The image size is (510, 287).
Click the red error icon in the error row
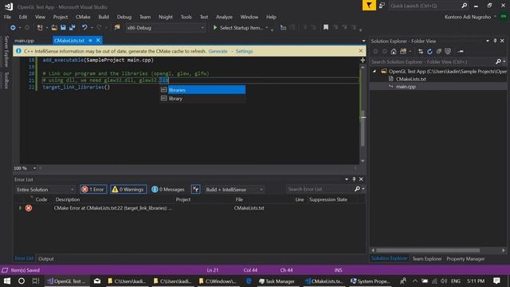[x=29, y=208]
